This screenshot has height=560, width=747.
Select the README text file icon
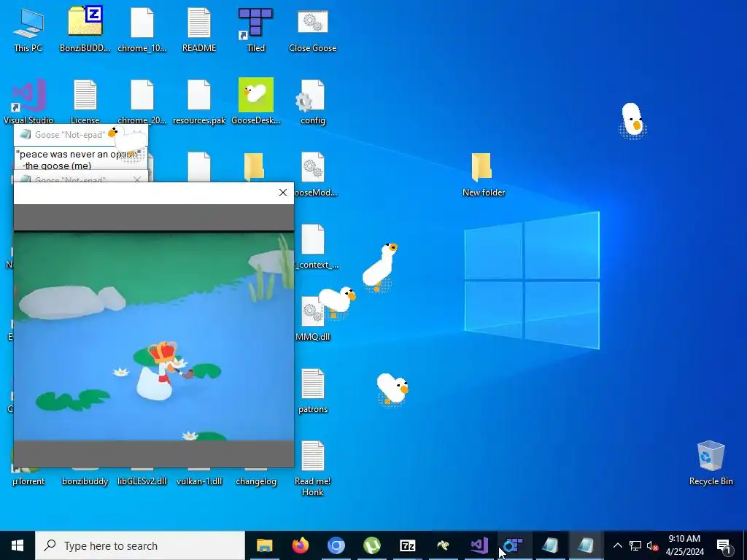199,29
